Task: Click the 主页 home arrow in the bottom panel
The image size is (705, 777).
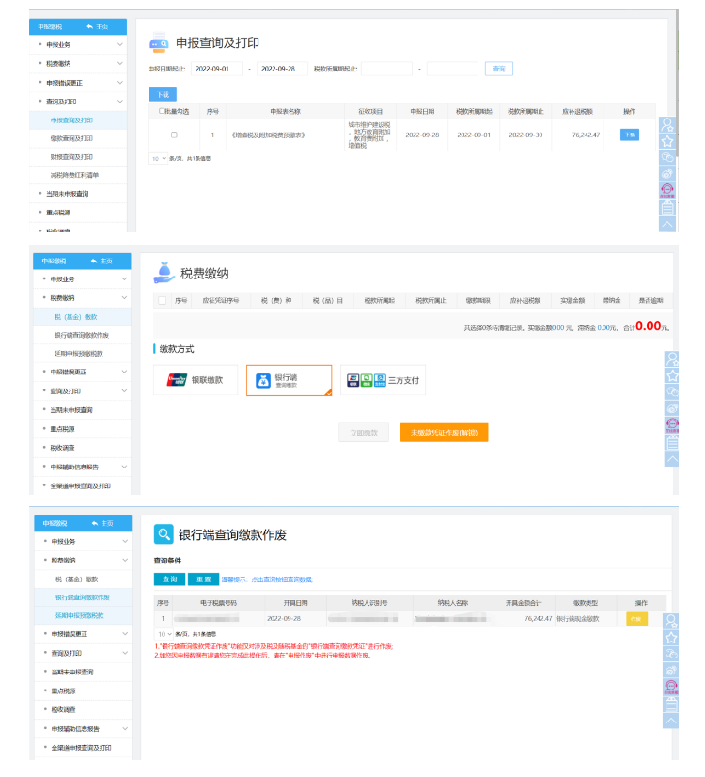Action: 95,523
